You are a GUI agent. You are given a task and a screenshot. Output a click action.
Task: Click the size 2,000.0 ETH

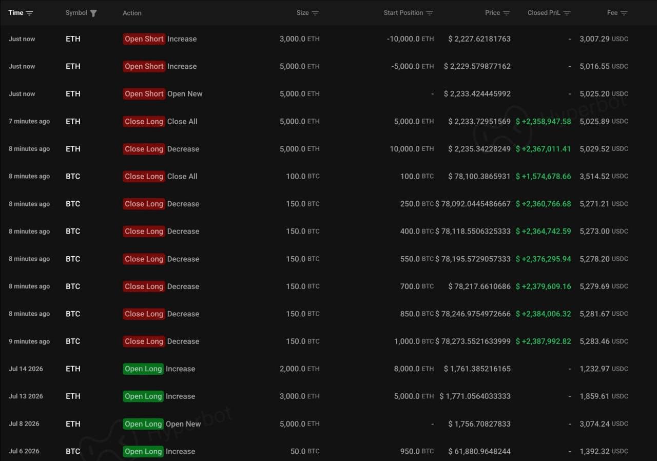point(300,369)
